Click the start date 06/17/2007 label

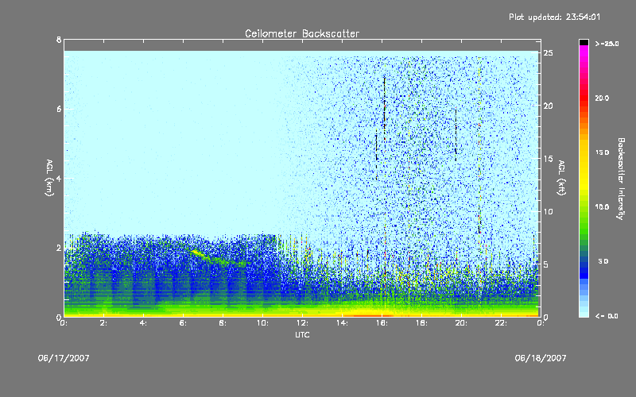coord(64,358)
